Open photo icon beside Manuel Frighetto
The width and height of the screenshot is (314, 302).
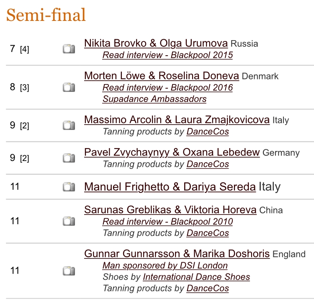point(69,187)
